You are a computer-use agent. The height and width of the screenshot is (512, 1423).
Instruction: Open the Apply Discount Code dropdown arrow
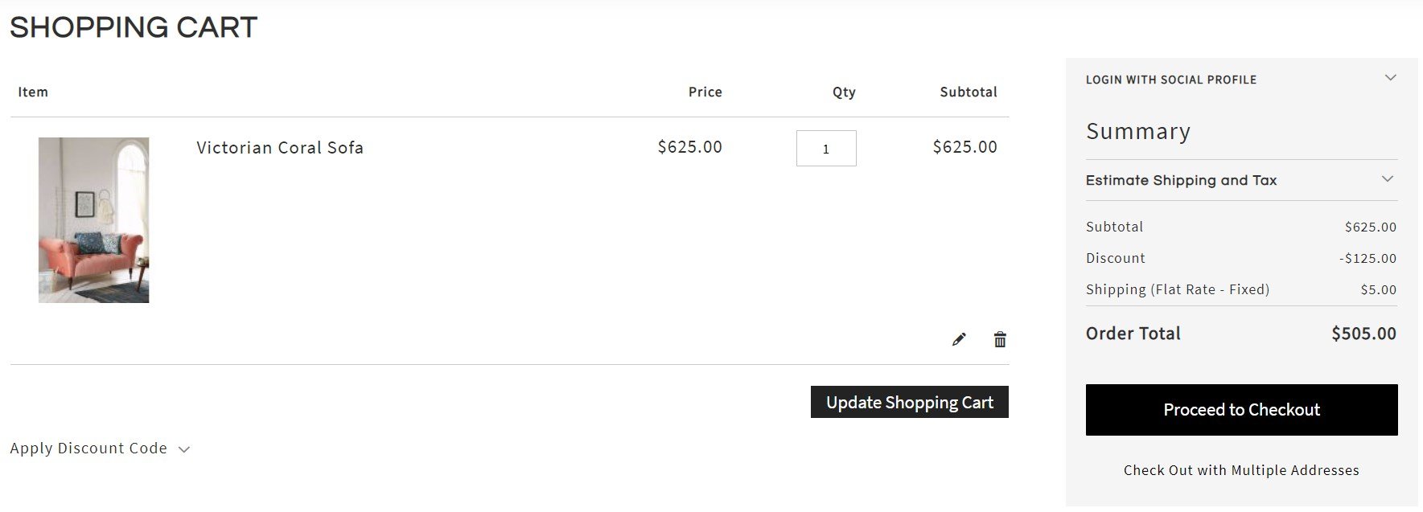click(183, 449)
